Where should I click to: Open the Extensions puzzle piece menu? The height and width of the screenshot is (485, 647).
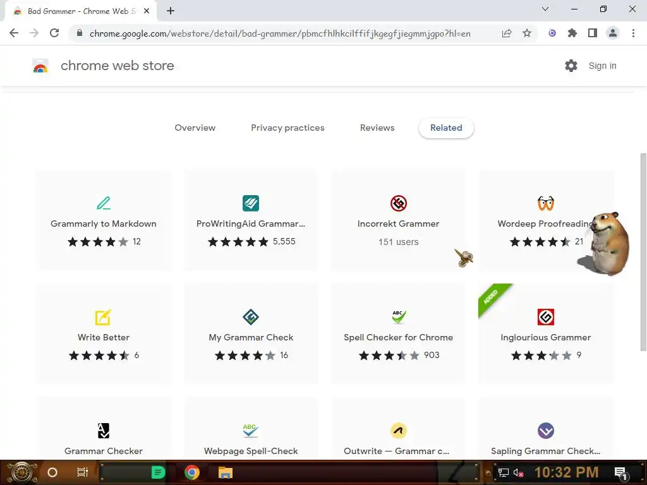point(572,33)
